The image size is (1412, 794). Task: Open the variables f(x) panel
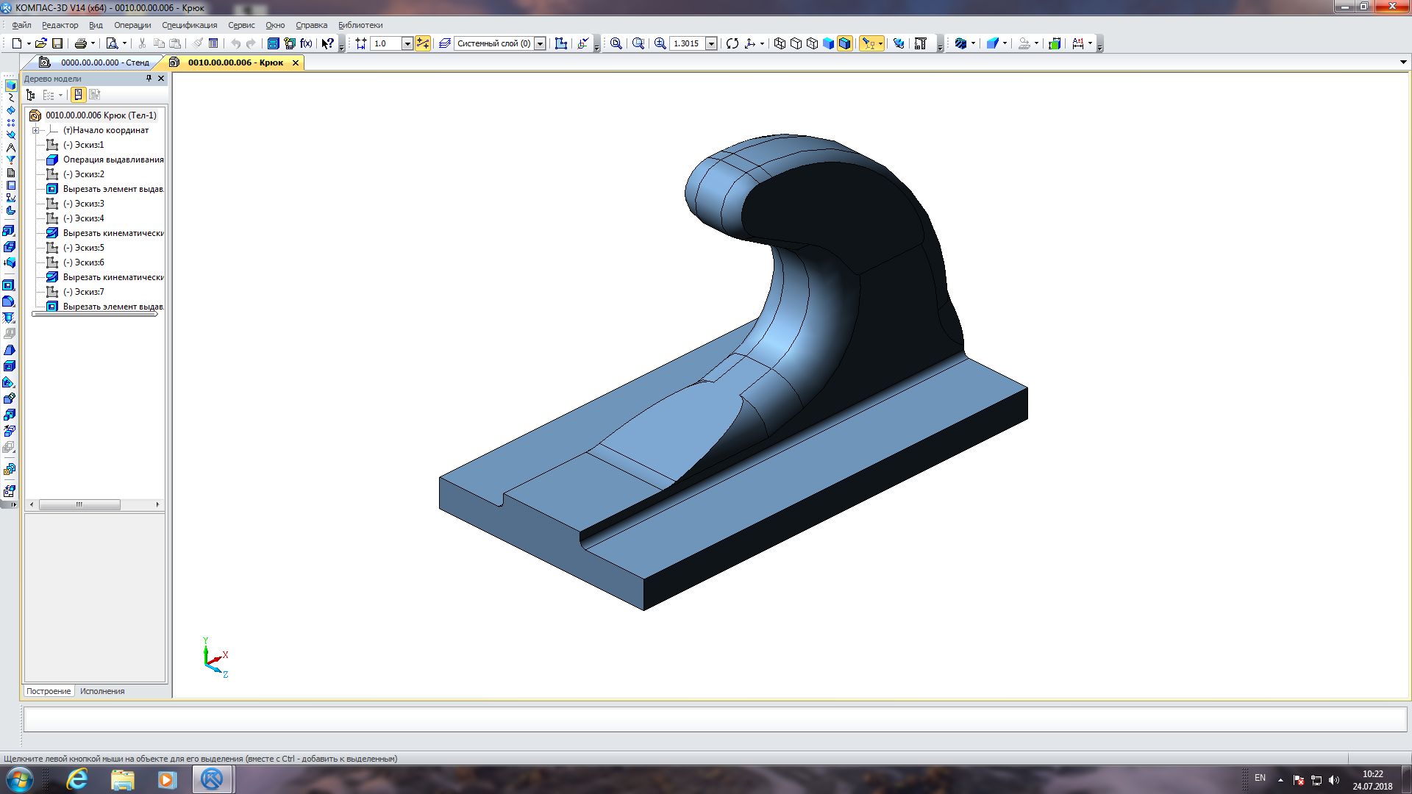click(x=306, y=43)
